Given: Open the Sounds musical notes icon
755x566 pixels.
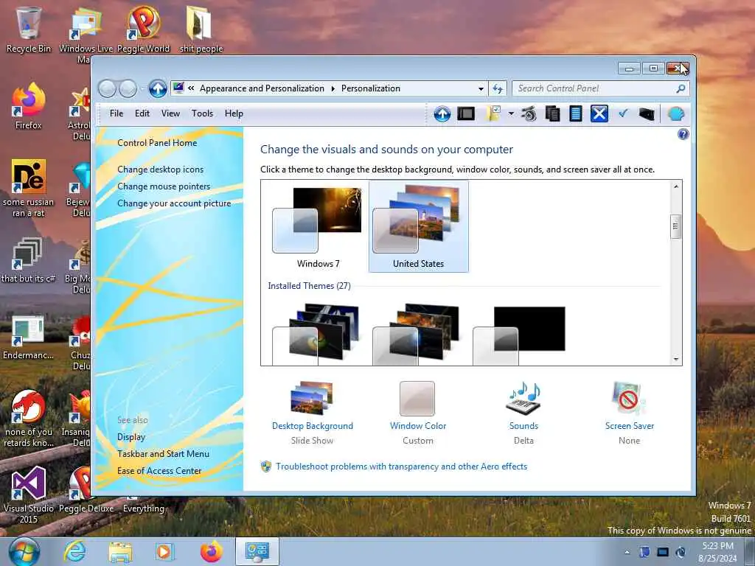Looking at the screenshot, I should click(523, 398).
